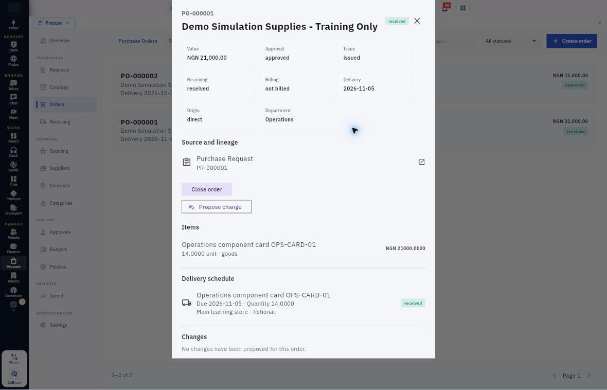
Task: Open the apps grid icon
Action: click(x=462, y=8)
